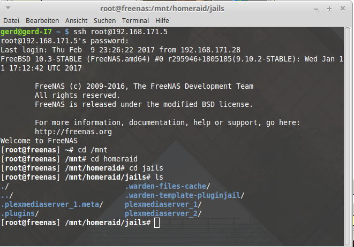Click the .warden-files-cache/ directory name
354x247 pixels.
click(x=168, y=186)
